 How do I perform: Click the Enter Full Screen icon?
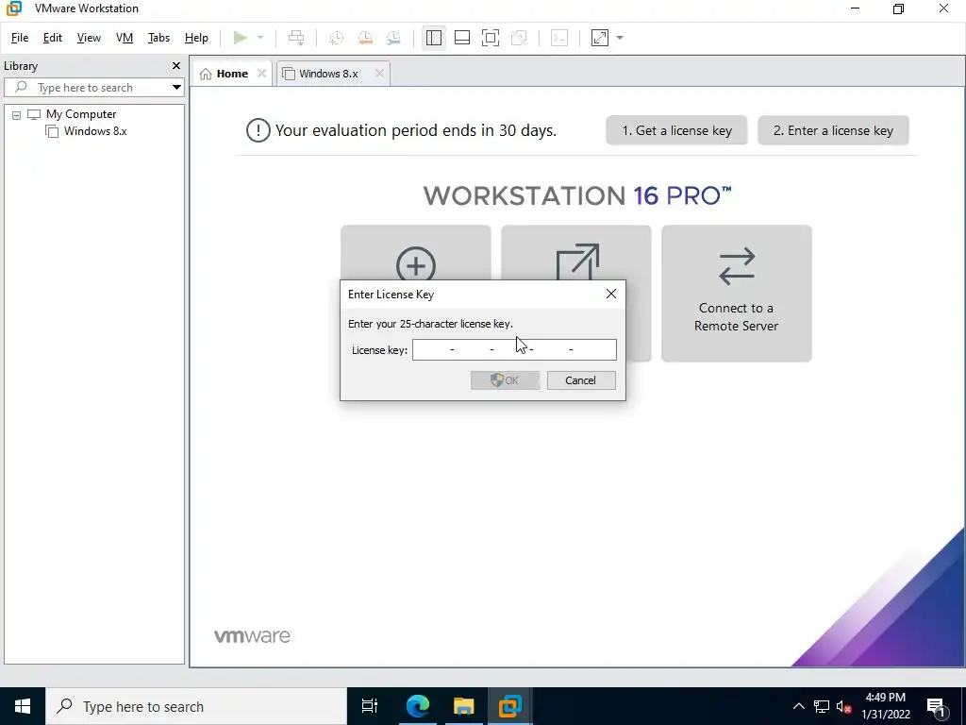491,38
